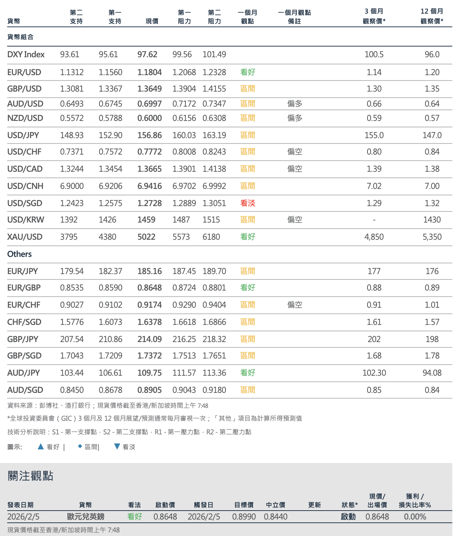
Task: Click the green 看好 view in AUD/JPY row
Action: (x=248, y=373)
